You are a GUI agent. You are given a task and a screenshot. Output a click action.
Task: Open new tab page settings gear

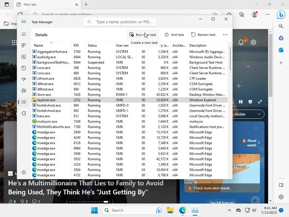click(253, 42)
